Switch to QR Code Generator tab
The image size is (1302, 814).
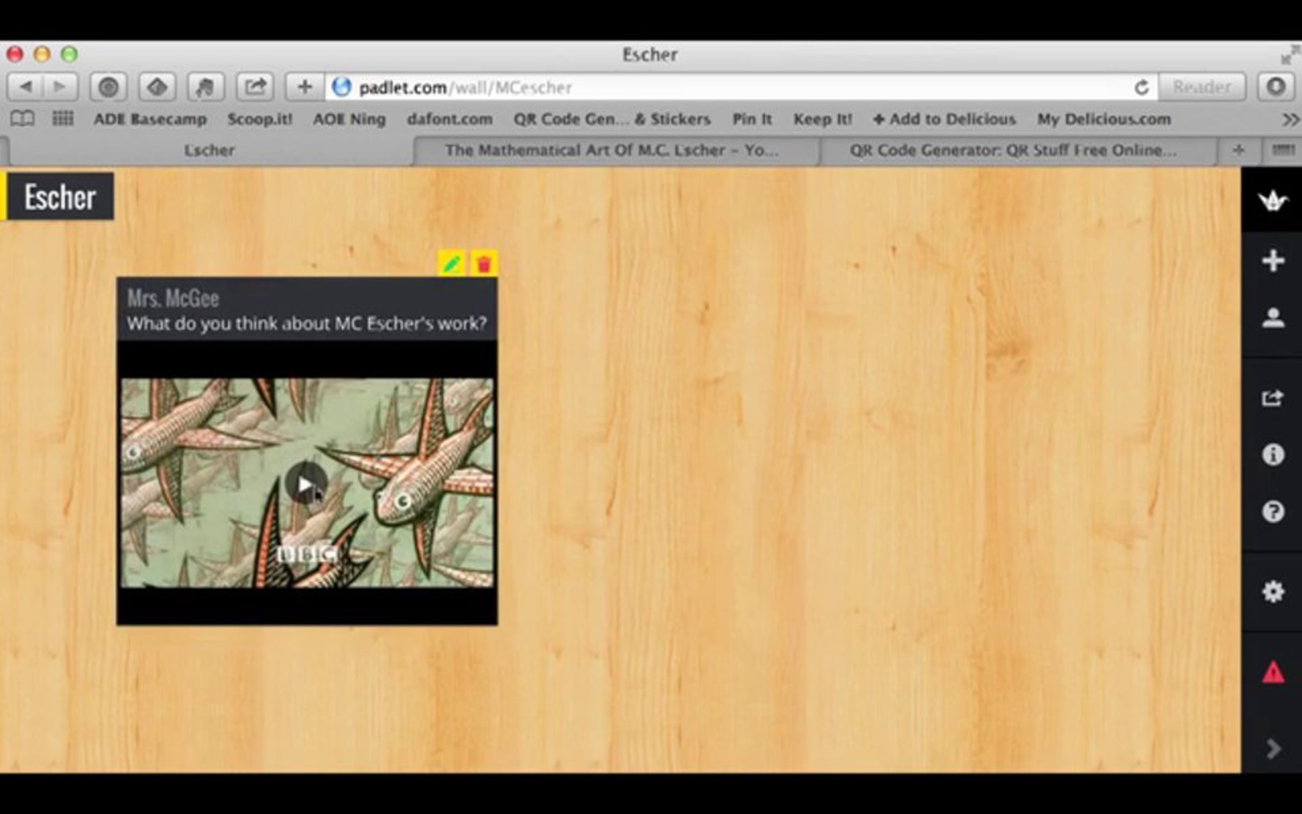click(1013, 150)
